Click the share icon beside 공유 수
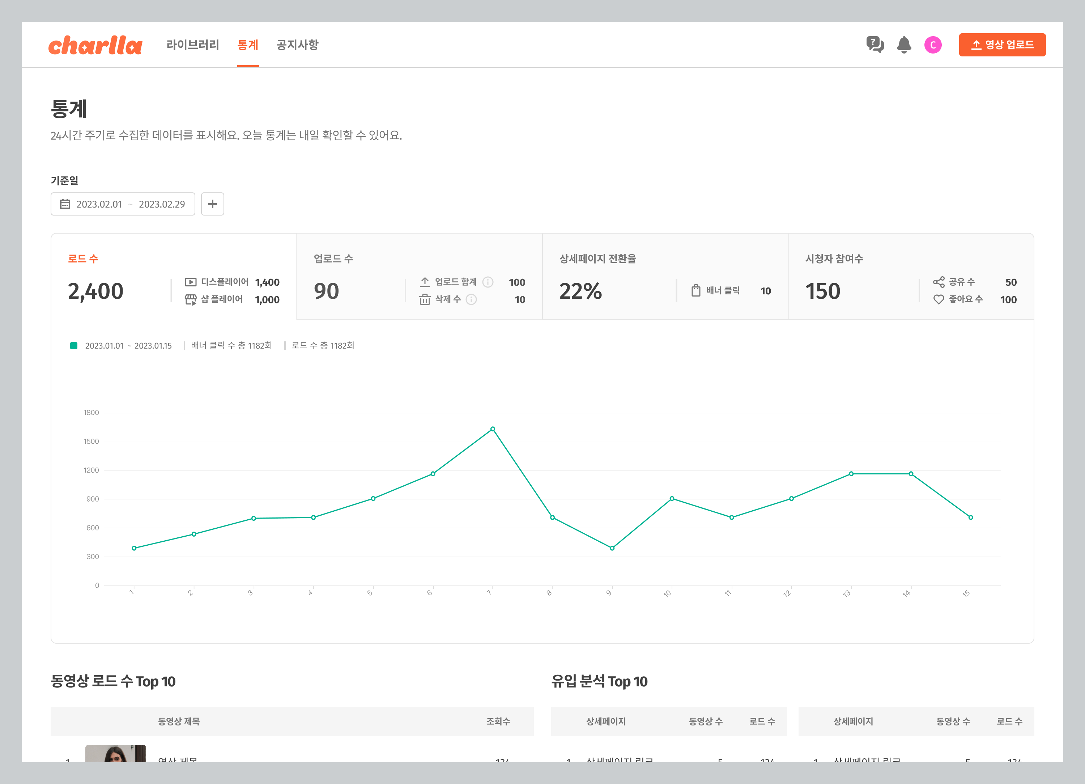 (x=939, y=282)
